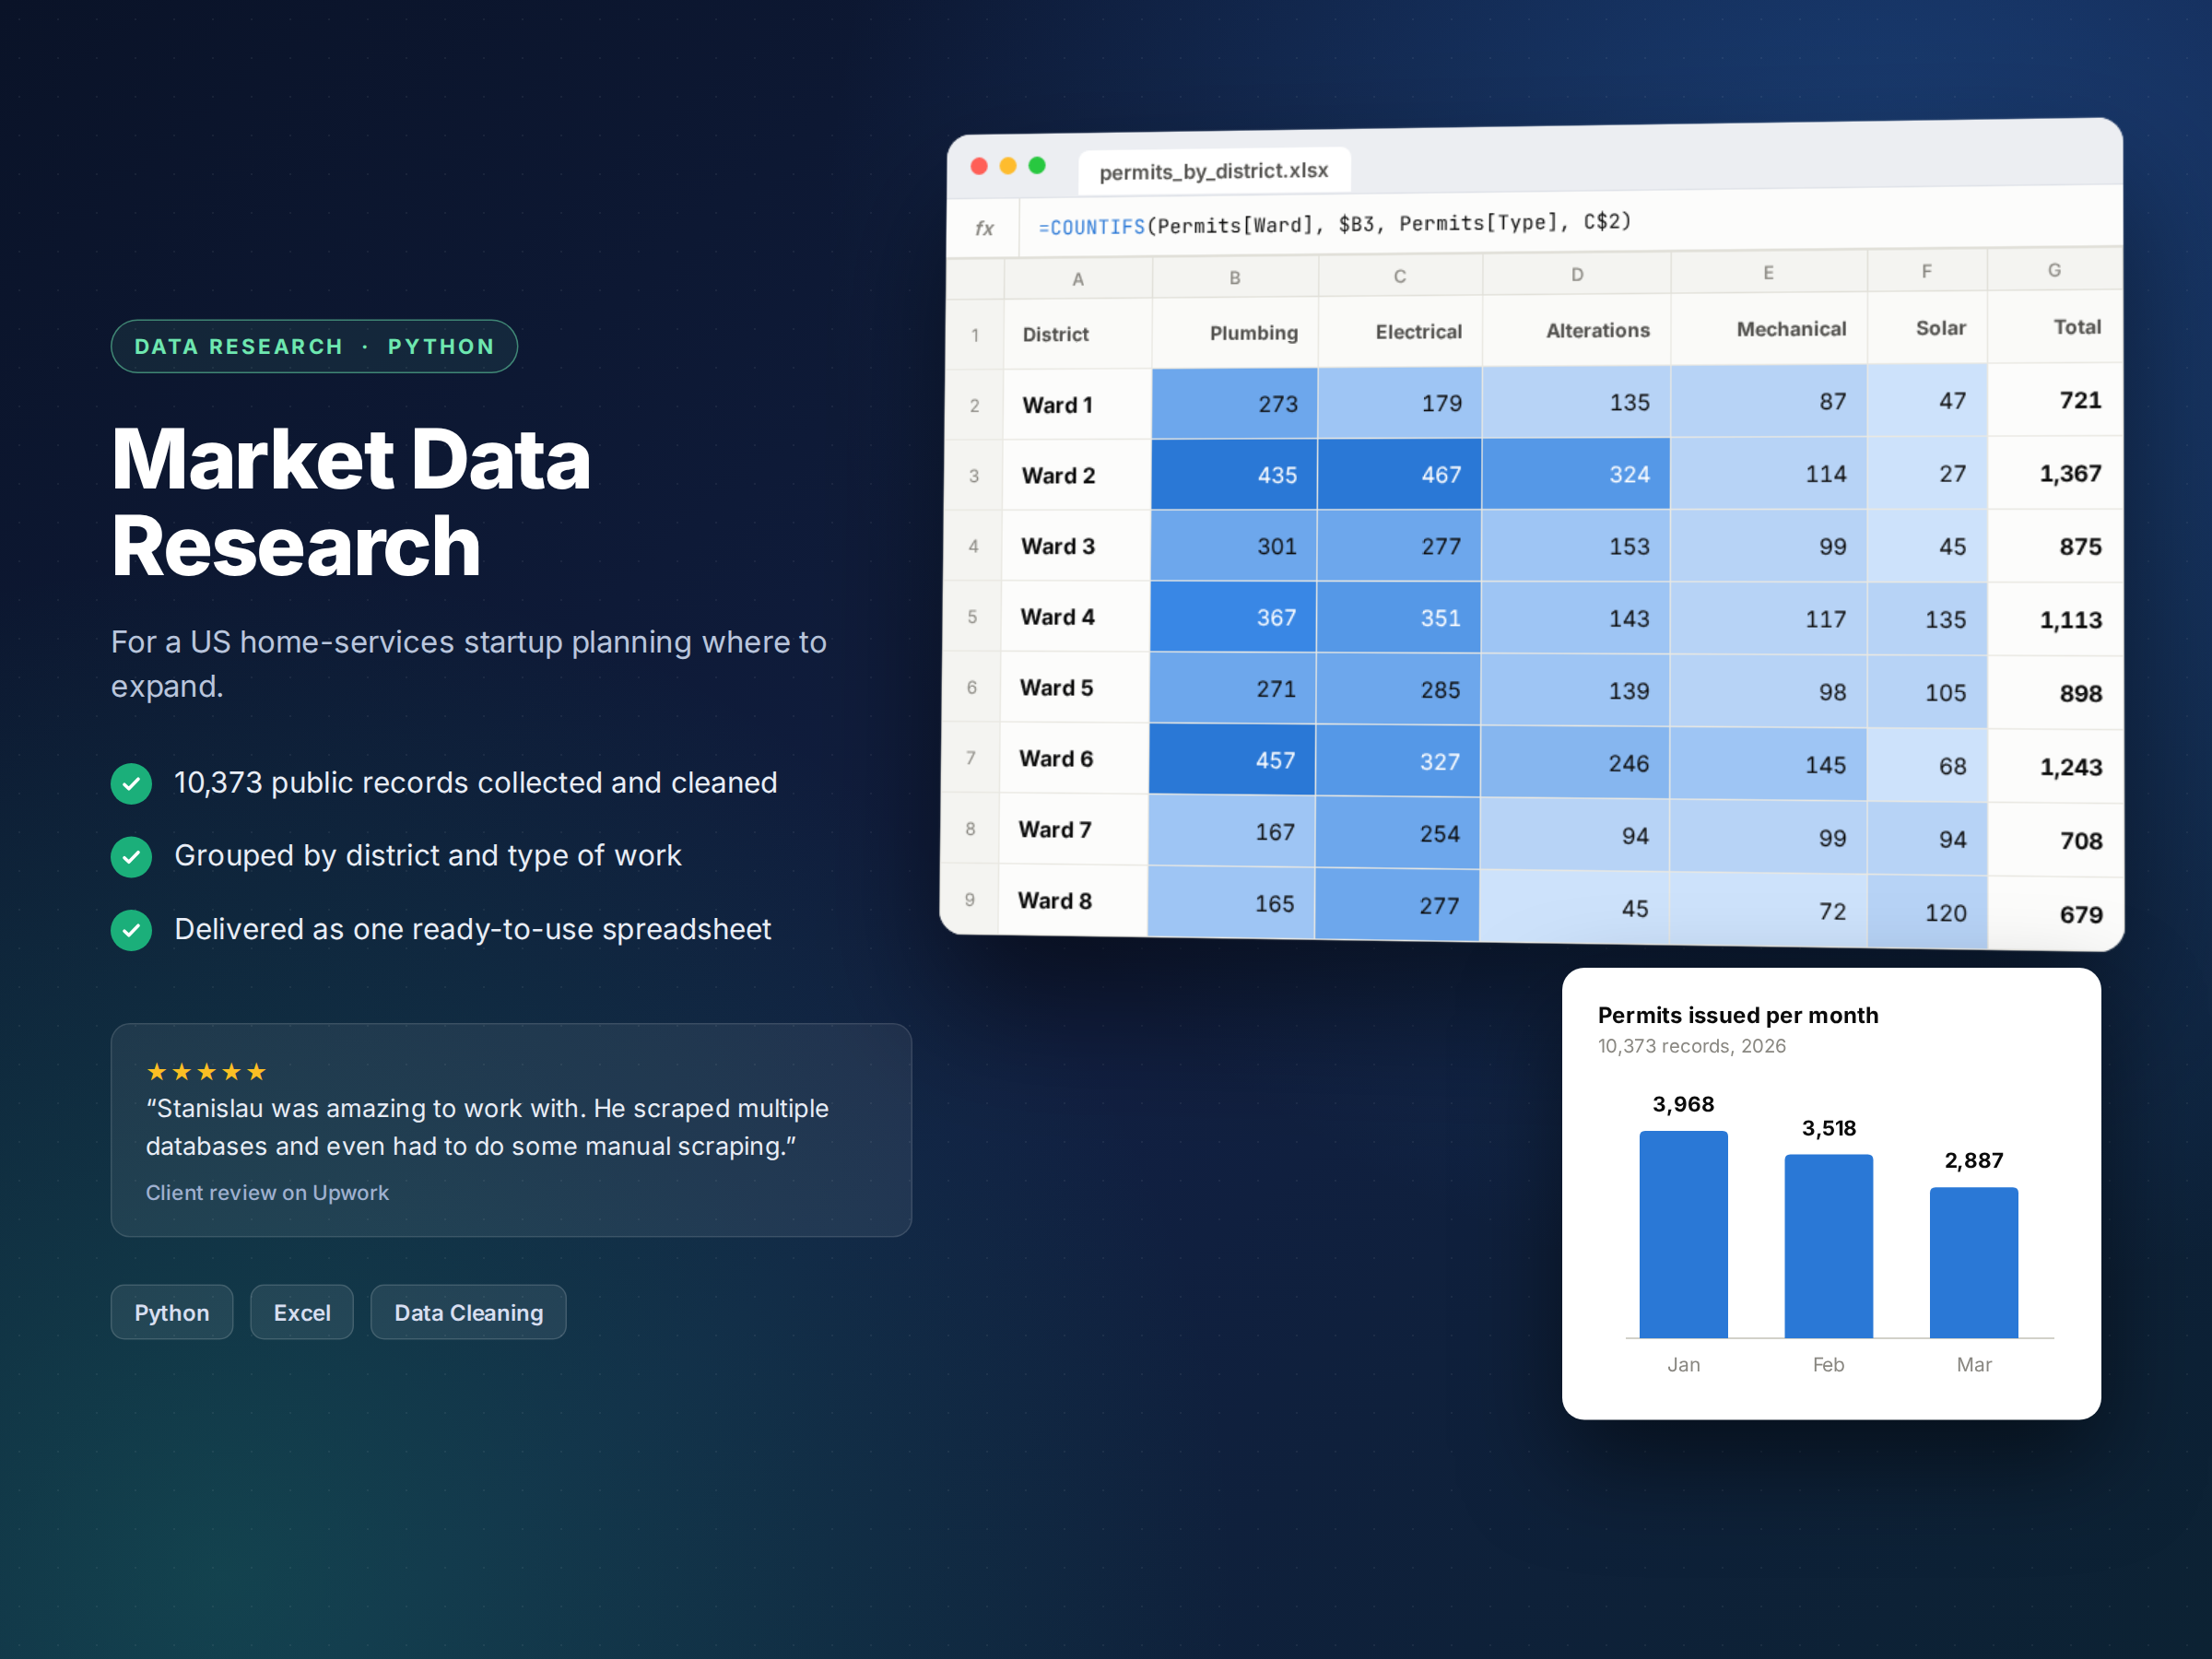
Task: Click the COUNTIFS formula bar text
Action: pos(1334,224)
